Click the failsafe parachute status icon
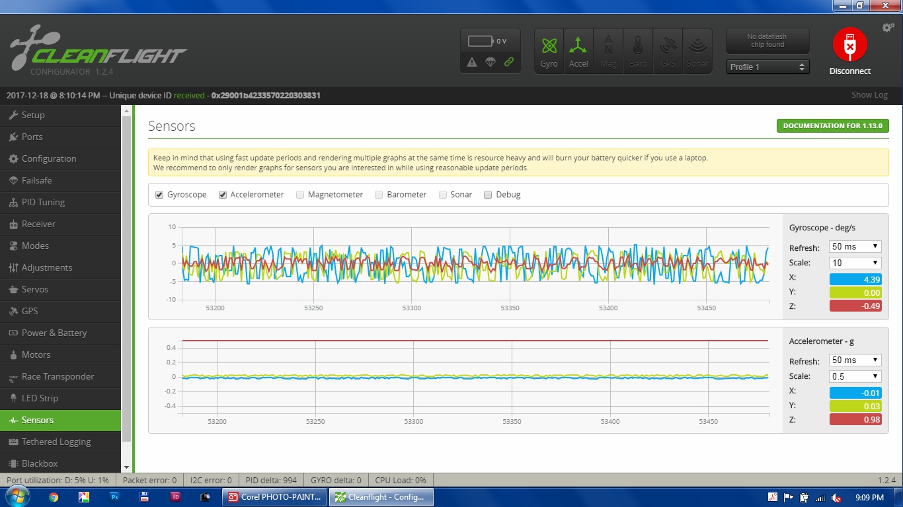903x507 pixels. coord(491,62)
